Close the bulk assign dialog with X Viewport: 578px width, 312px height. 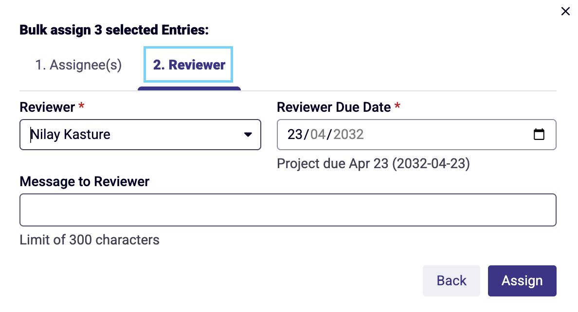click(565, 11)
